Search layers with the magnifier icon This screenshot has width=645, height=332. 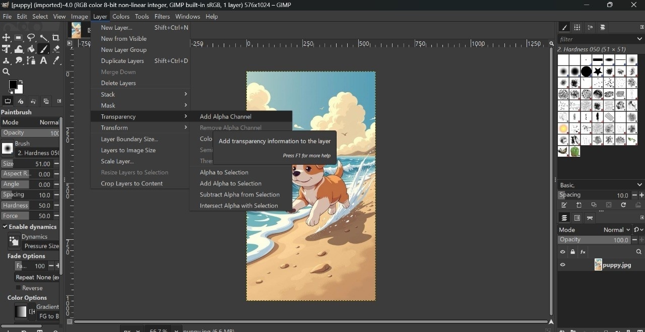pyautogui.click(x=639, y=252)
